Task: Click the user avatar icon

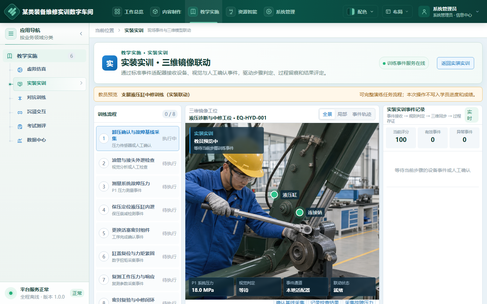Action: pos(424,12)
